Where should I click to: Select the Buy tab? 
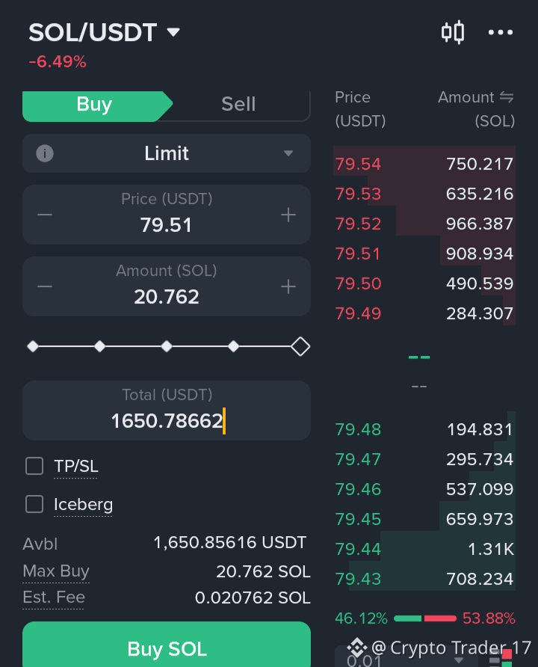[94, 104]
